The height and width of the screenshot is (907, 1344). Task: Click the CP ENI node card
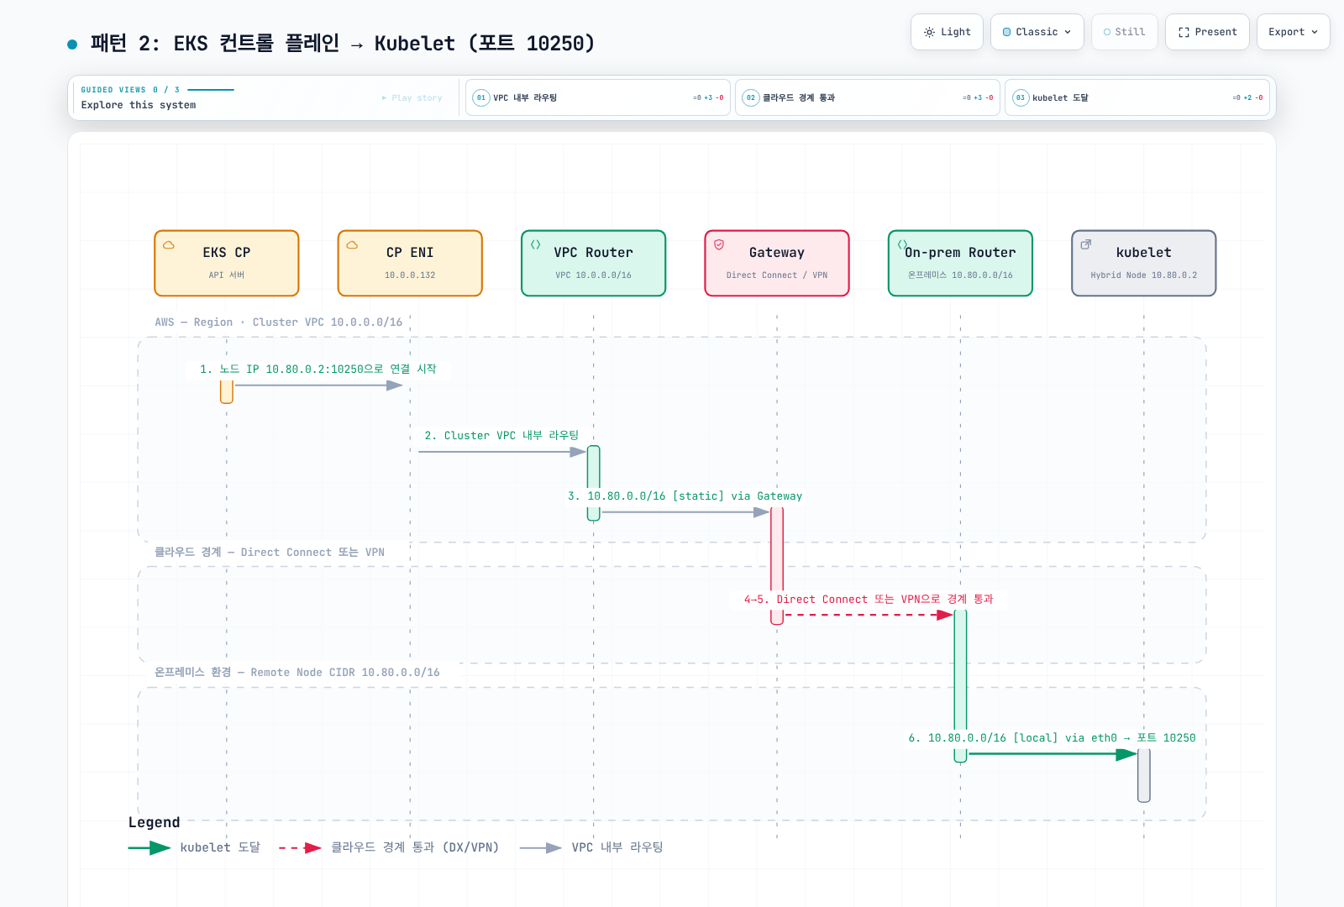410,263
